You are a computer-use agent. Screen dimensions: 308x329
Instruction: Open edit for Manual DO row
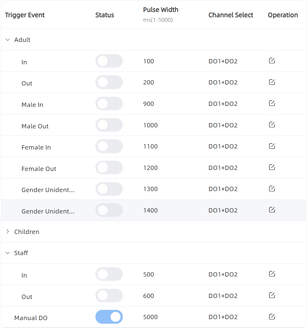[x=272, y=317]
